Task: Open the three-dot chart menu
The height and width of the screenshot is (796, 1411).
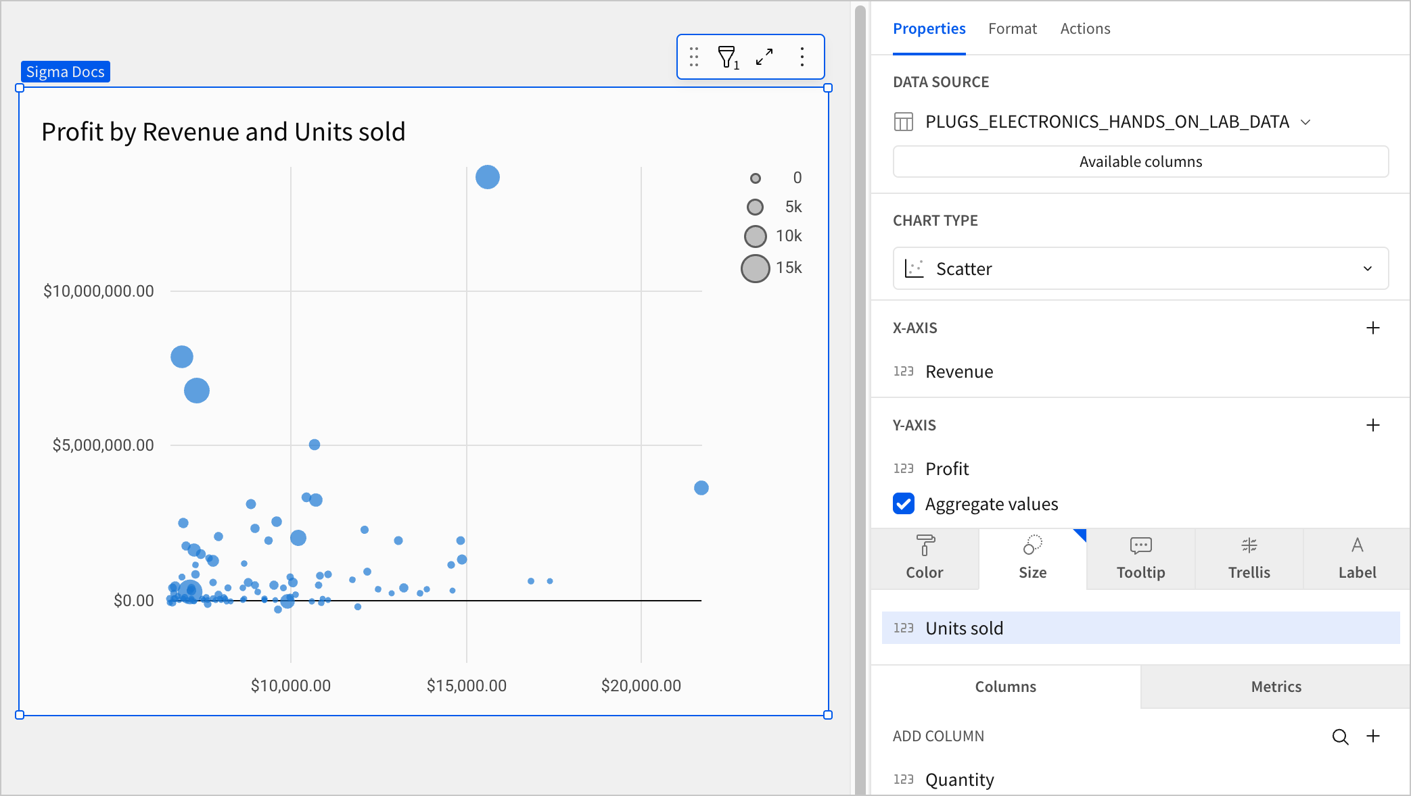Action: [x=802, y=57]
